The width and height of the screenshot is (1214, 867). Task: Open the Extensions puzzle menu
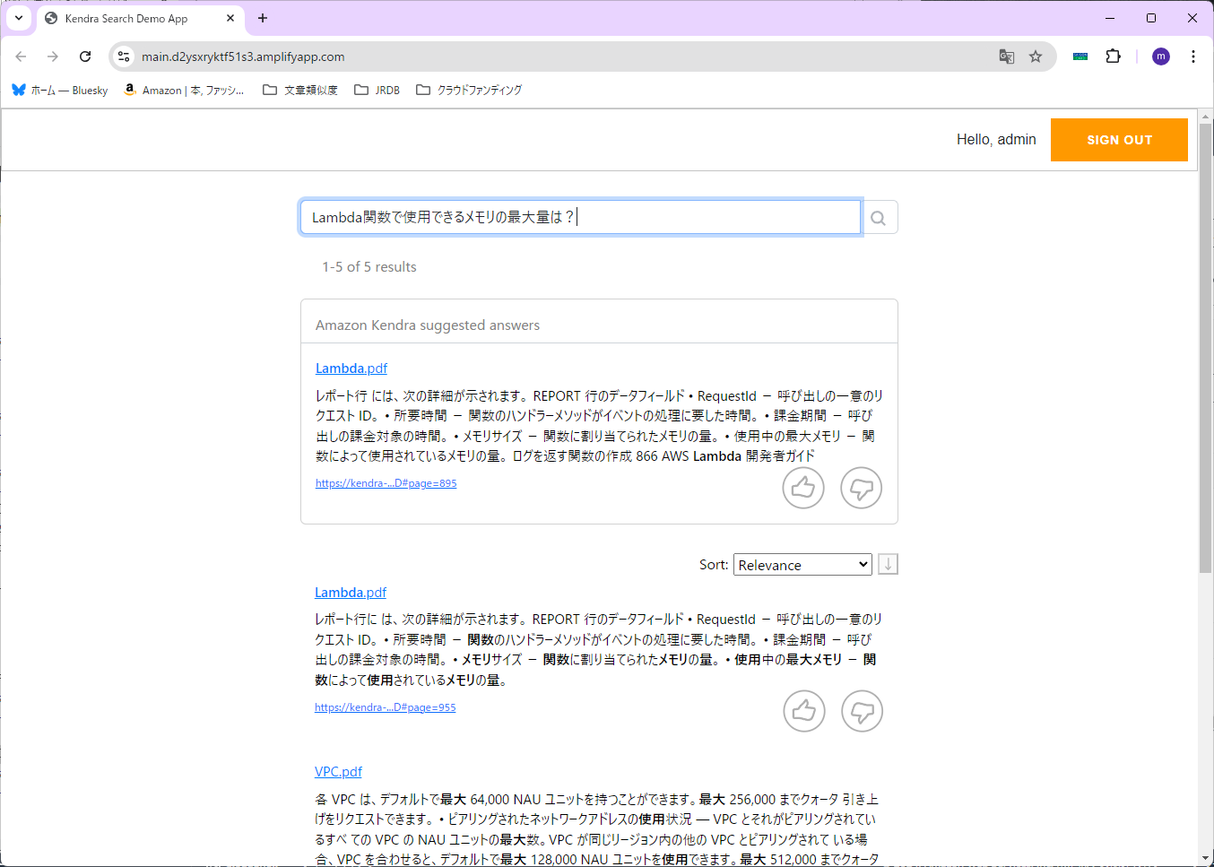[x=1113, y=56]
